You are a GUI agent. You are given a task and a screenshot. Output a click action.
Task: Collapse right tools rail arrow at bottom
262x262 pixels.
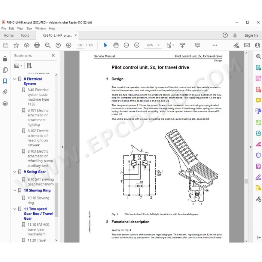point(259,237)
